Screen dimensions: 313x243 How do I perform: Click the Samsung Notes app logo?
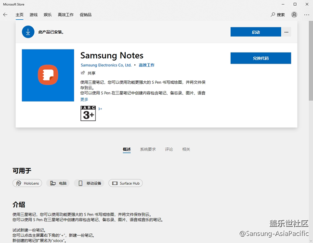coord(48,75)
